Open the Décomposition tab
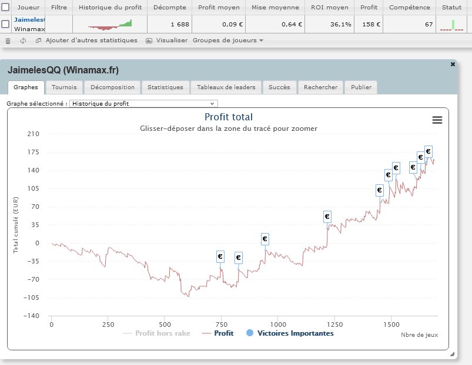 (x=113, y=87)
